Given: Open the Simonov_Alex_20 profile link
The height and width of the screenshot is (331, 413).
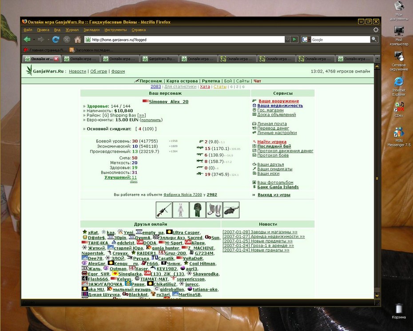Looking at the screenshot, I should coord(169,101).
